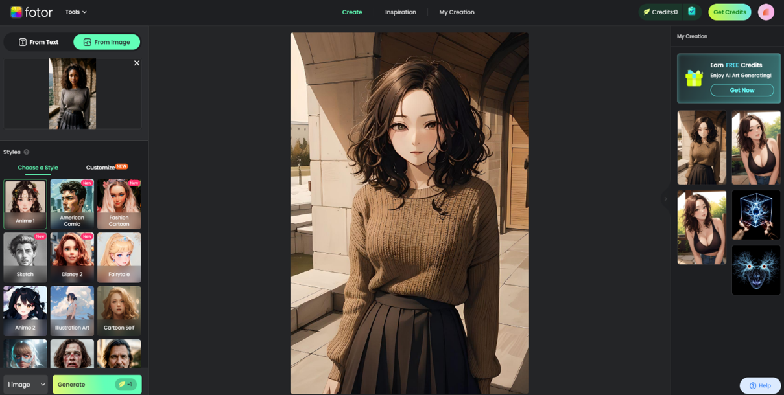Choose the American Comic style
The height and width of the screenshot is (395, 784).
pyautogui.click(x=72, y=204)
